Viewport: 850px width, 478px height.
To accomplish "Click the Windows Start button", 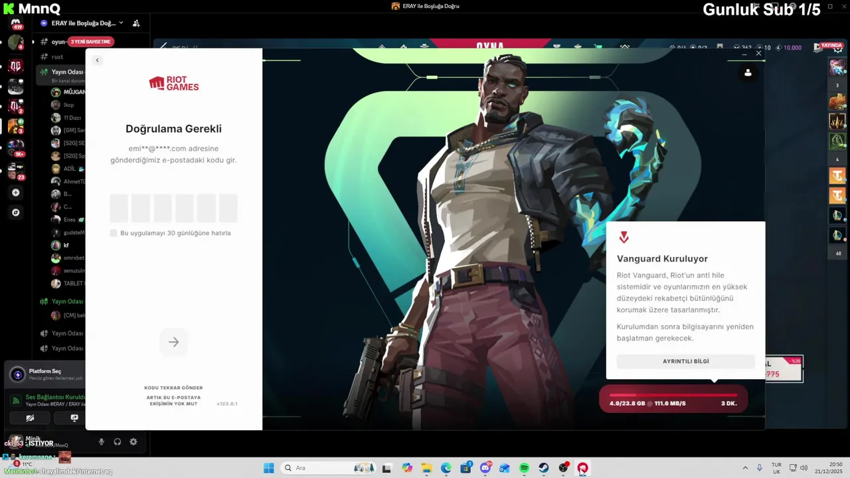I will (268, 468).
